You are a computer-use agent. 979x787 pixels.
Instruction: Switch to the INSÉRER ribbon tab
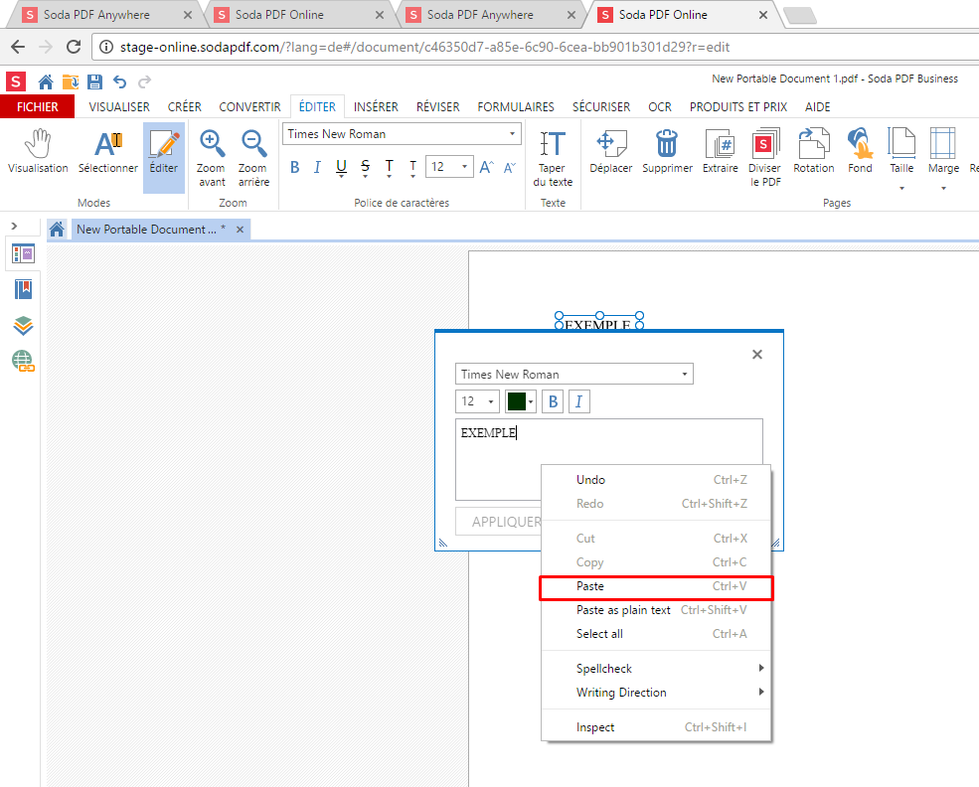point(376,106)
